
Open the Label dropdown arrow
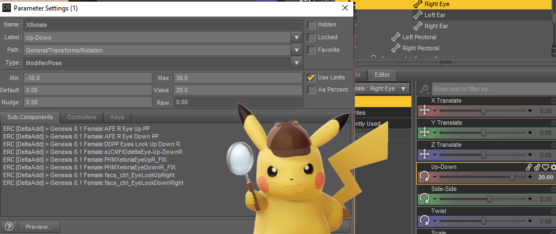(x=296, y=37)
